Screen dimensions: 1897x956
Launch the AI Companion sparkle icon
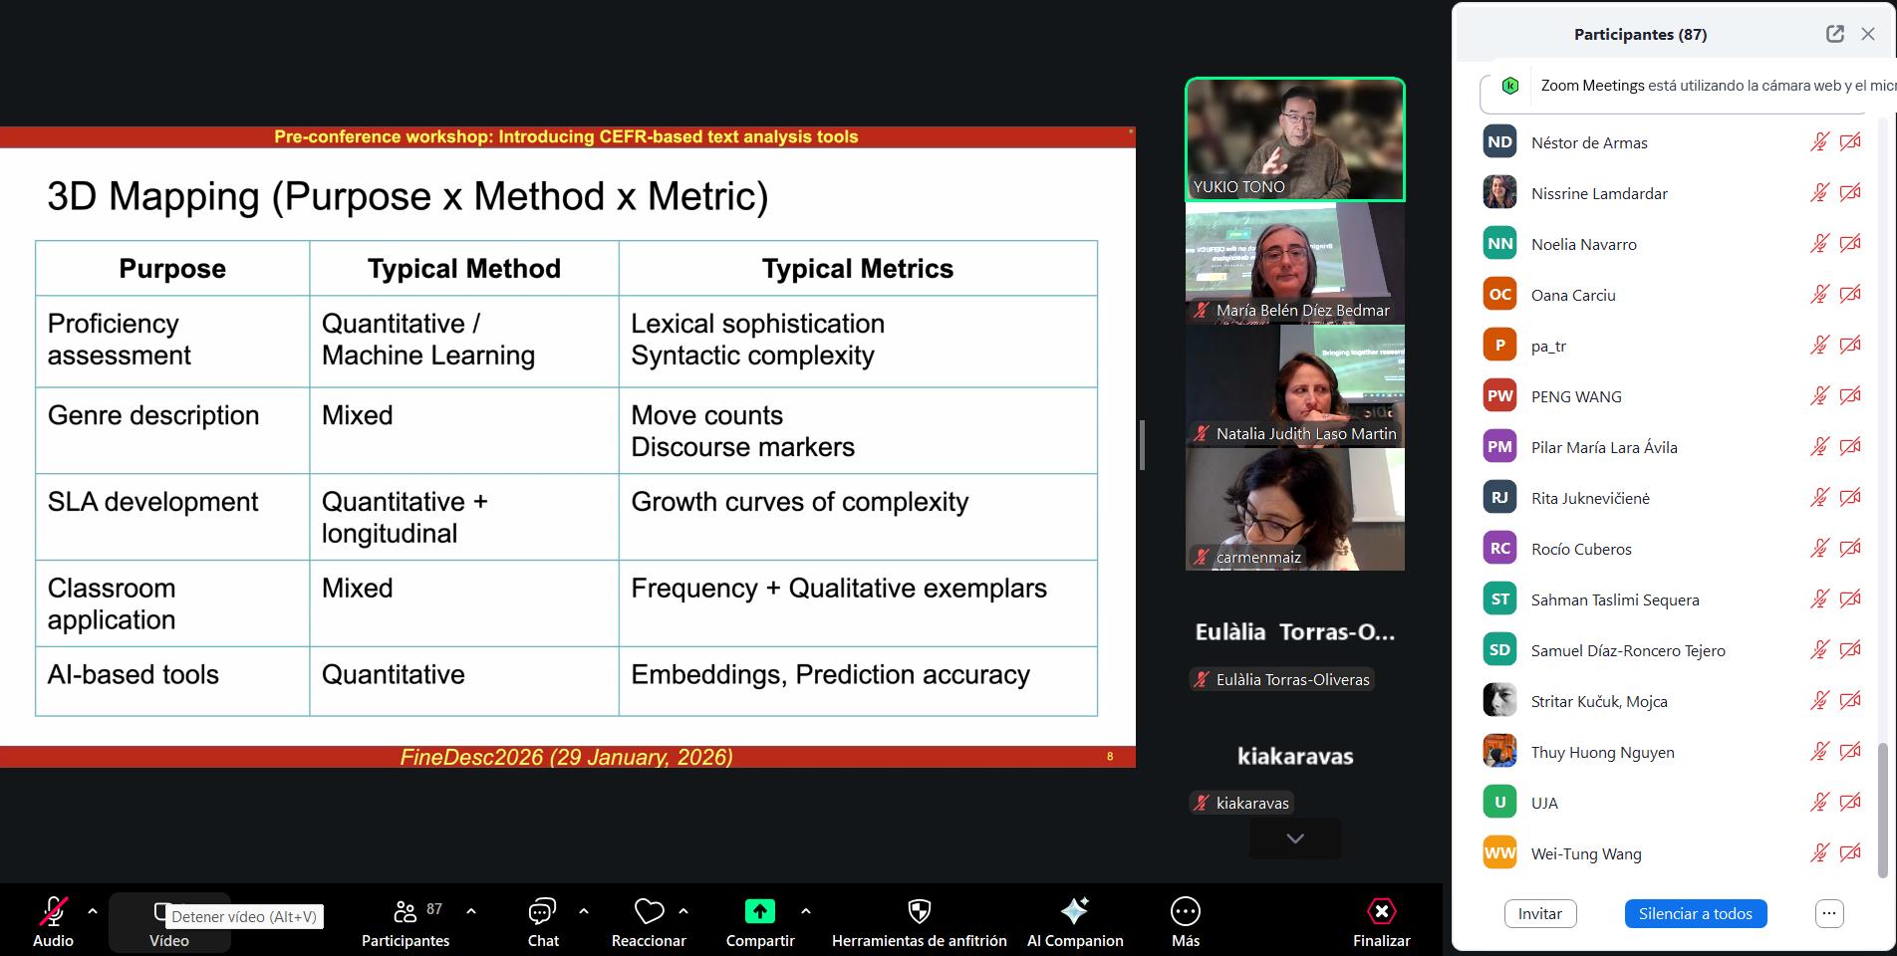(1074, 911)
